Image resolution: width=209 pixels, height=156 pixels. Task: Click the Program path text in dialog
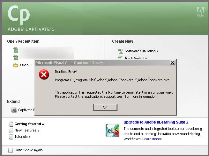tap(112, 80)
